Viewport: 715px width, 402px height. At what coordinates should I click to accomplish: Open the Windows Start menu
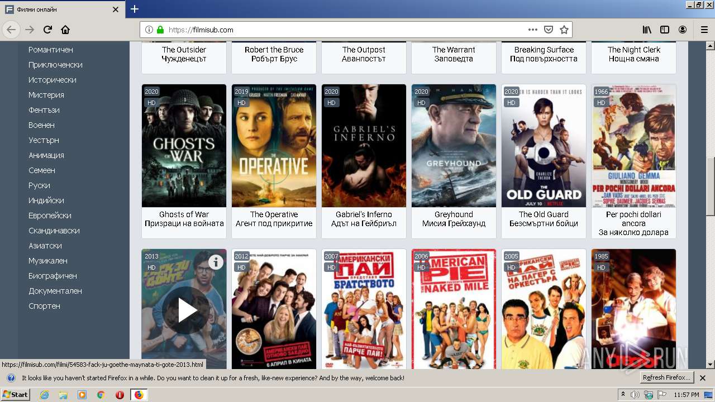16,395
